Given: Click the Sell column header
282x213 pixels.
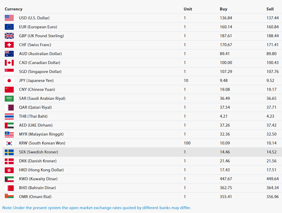Looking at the screenshot, I should pos(270,9).
